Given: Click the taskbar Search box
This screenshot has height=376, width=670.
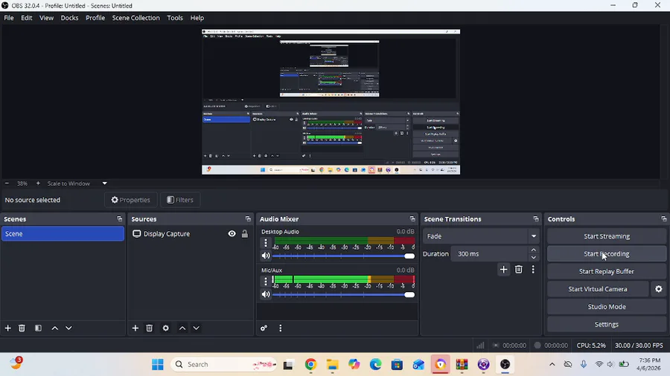Looking at the screenshot, I should (x=223, y=365).
